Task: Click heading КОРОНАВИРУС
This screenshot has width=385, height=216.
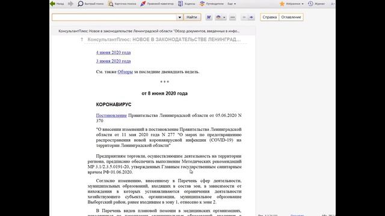Action: pyautogui.click(x=114, y=104)
